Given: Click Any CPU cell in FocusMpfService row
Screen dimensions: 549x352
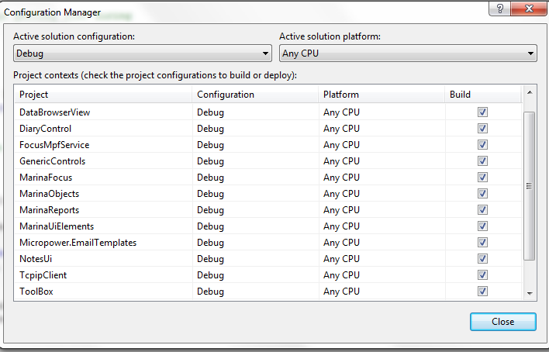Looking at the screenshot, I should (382, 145).
